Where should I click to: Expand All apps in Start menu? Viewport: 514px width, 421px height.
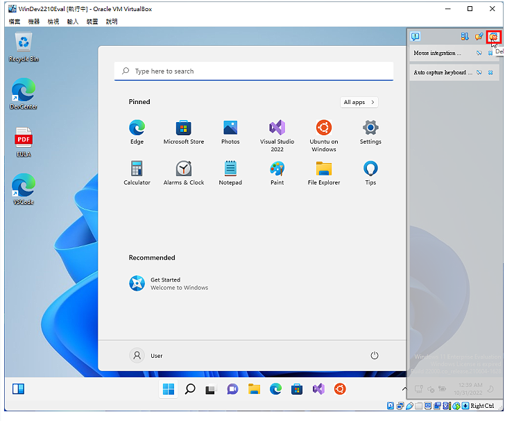click(x=359, y=102)
